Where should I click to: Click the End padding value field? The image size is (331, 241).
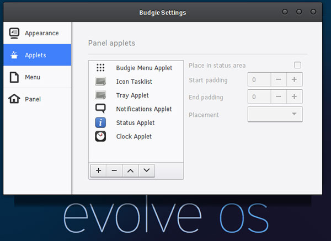(259, 97)
